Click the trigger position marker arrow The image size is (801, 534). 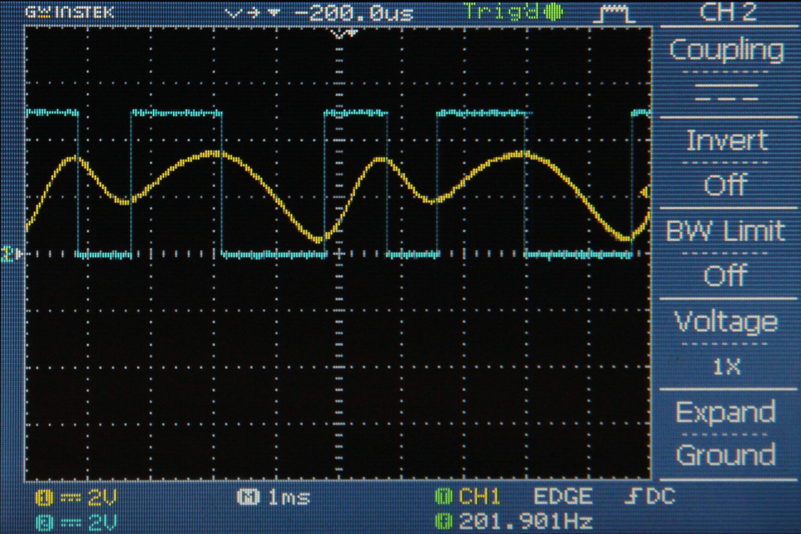tap(342, 32)
